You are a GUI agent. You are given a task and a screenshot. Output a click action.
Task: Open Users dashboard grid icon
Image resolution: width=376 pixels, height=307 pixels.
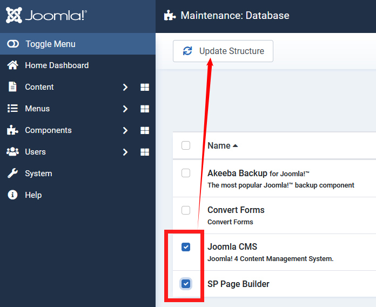[x=144, y=152]
